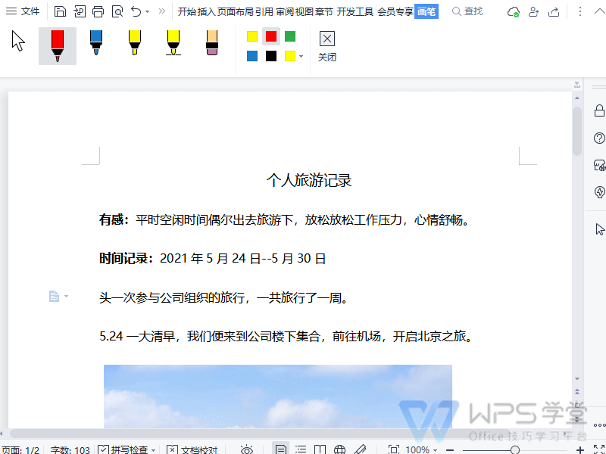
Task: Click the 查找 search box
Action: point(467,11)
